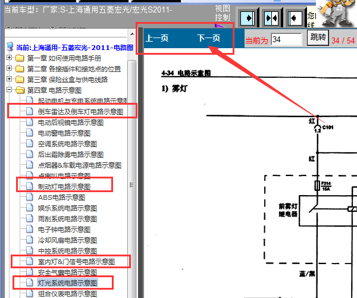Open ABS电路示意图 document

(x=61, y=197)
